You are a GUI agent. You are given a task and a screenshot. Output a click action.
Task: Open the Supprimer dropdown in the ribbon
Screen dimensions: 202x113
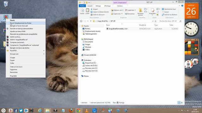tap(130, 10)
